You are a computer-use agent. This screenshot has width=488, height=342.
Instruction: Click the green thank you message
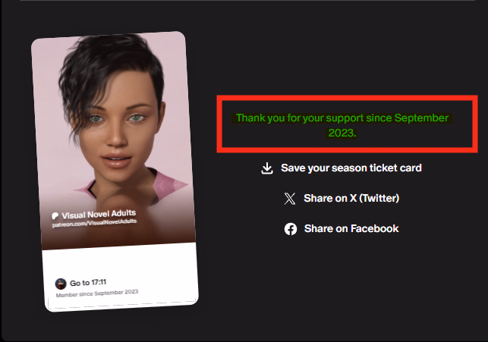342,125
